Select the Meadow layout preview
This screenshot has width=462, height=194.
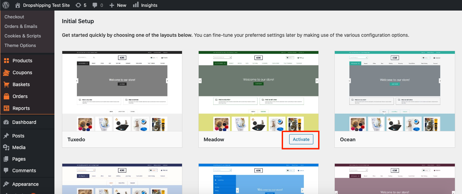pyautogui.click(x=259, y=91)
